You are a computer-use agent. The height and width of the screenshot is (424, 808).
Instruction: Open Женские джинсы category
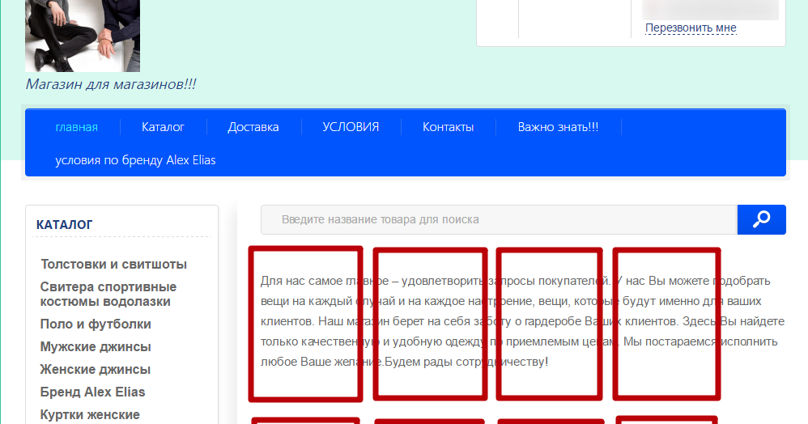point(96,370)
